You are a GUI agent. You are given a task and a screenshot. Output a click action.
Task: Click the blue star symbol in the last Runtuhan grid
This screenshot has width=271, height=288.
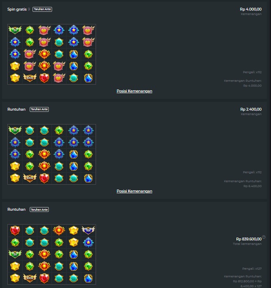click(88, 242)
